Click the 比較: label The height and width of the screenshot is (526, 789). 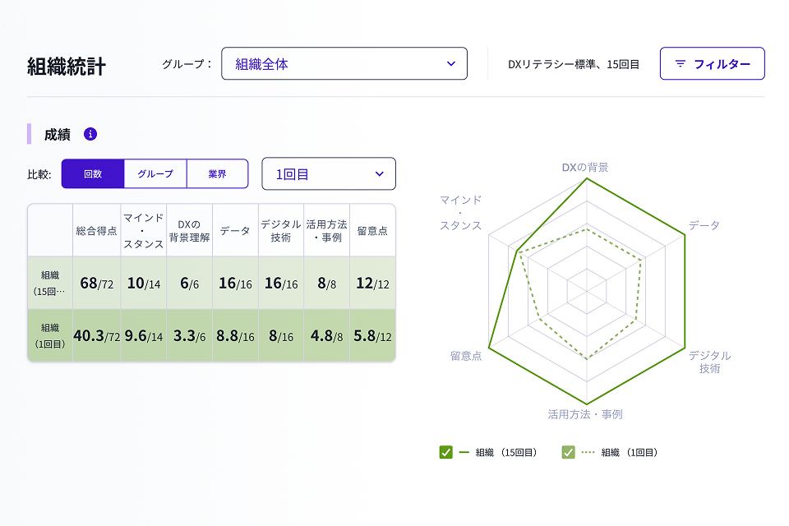pyautogui.click(x=39, y=175)
